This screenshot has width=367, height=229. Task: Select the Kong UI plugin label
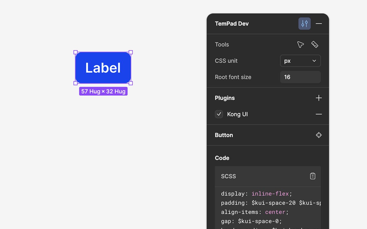(x=237, y=114)
